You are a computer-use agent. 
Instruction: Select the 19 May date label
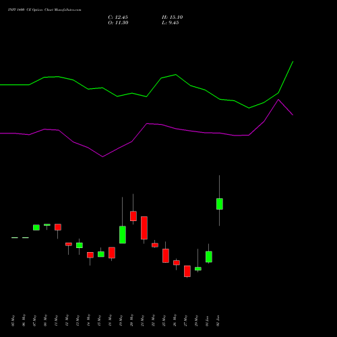click(121, 320)
